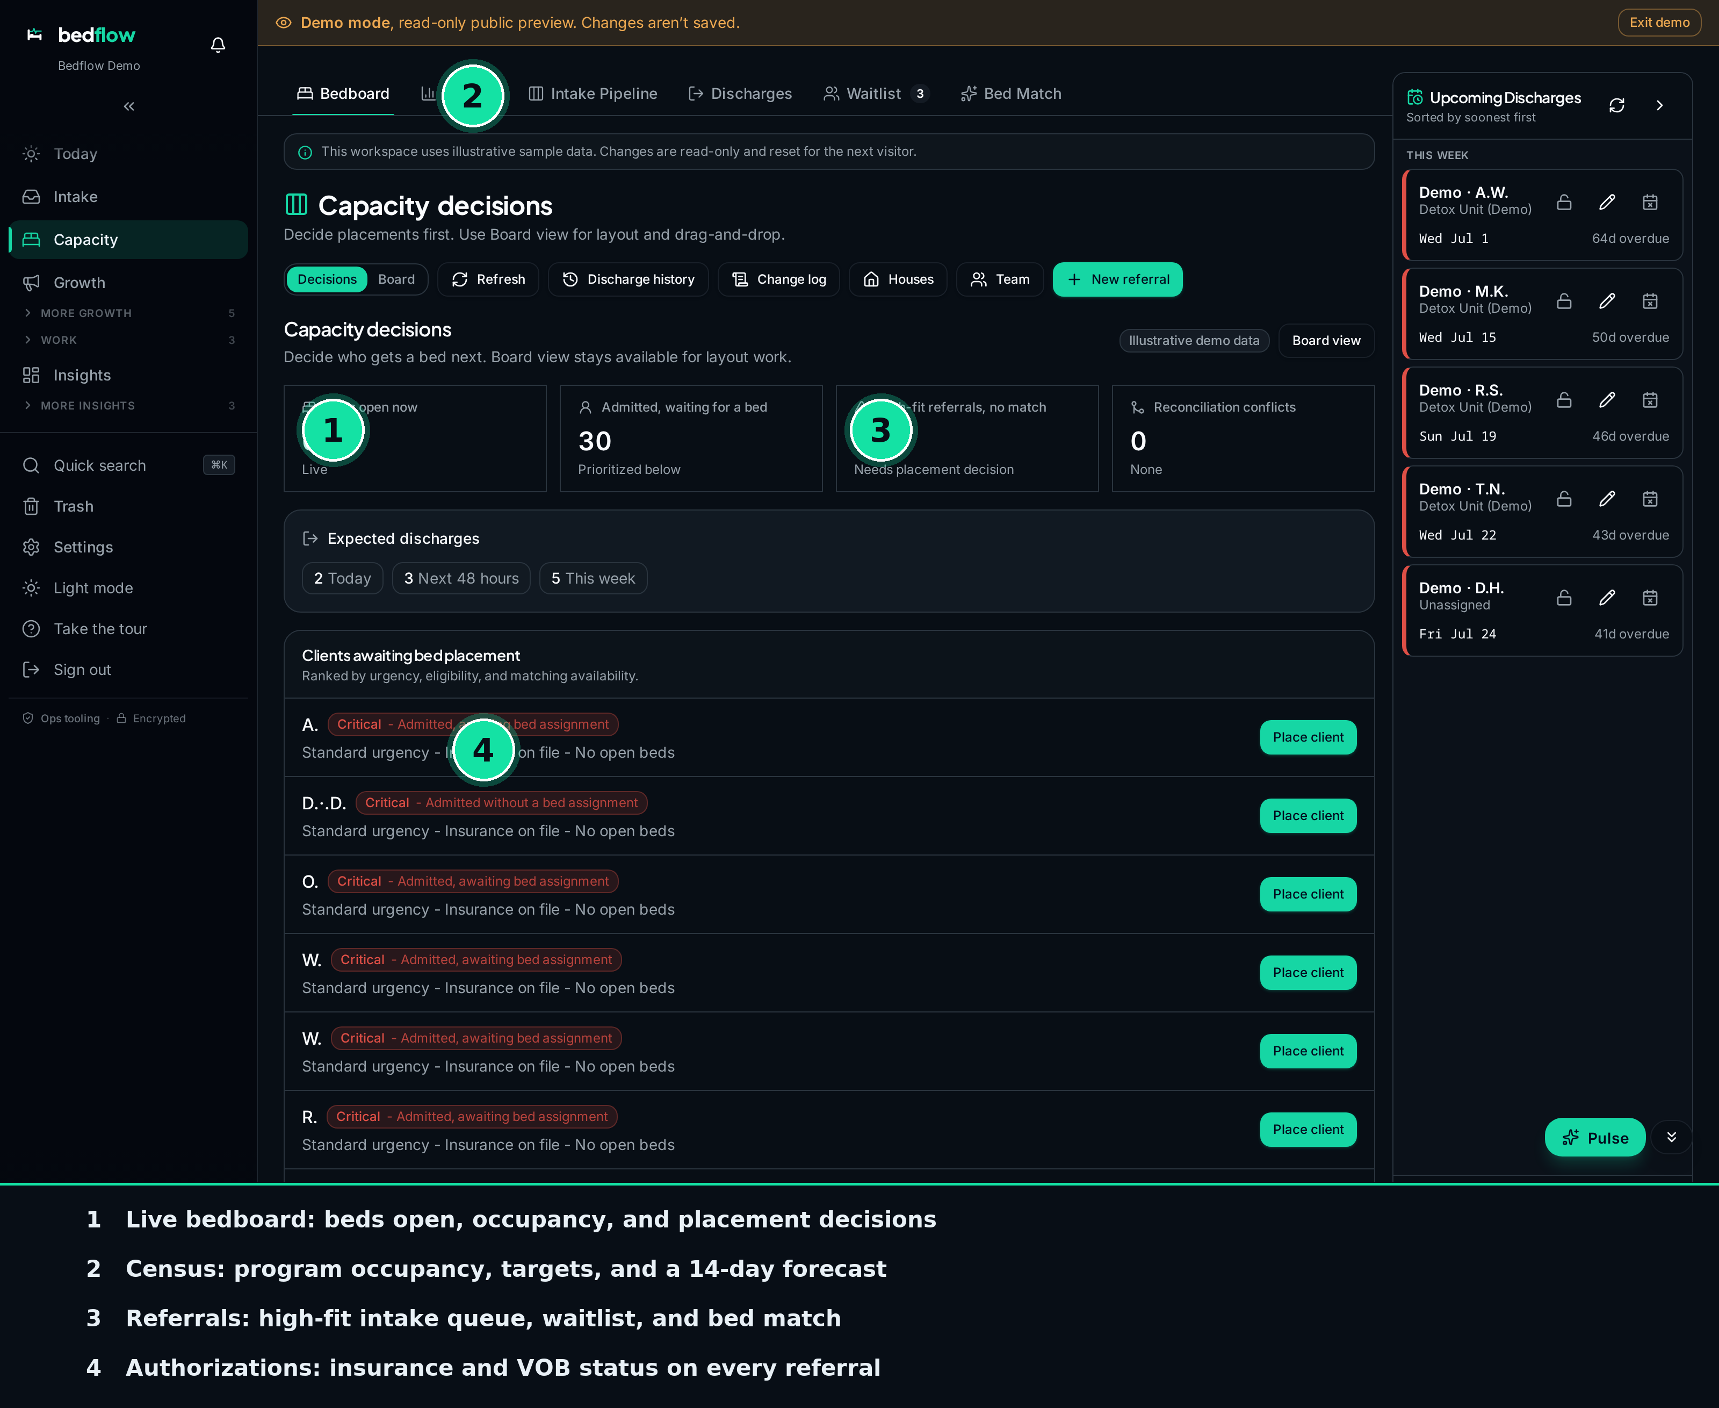Viewport: 1719px width, 1408px height.
Task: Open the notifications bell
Action: click(x=218, y=45)
